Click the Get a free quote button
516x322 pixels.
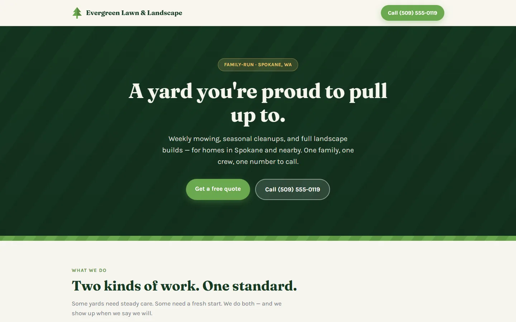(218, 189)
